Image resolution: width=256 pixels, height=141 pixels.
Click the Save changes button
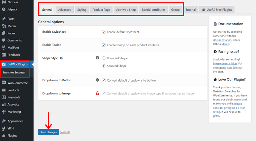[x=49, y=132]
